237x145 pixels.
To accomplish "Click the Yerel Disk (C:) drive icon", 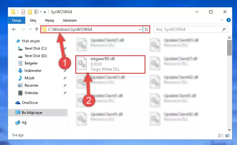I will pyautogui.click(x=20, y=48).
